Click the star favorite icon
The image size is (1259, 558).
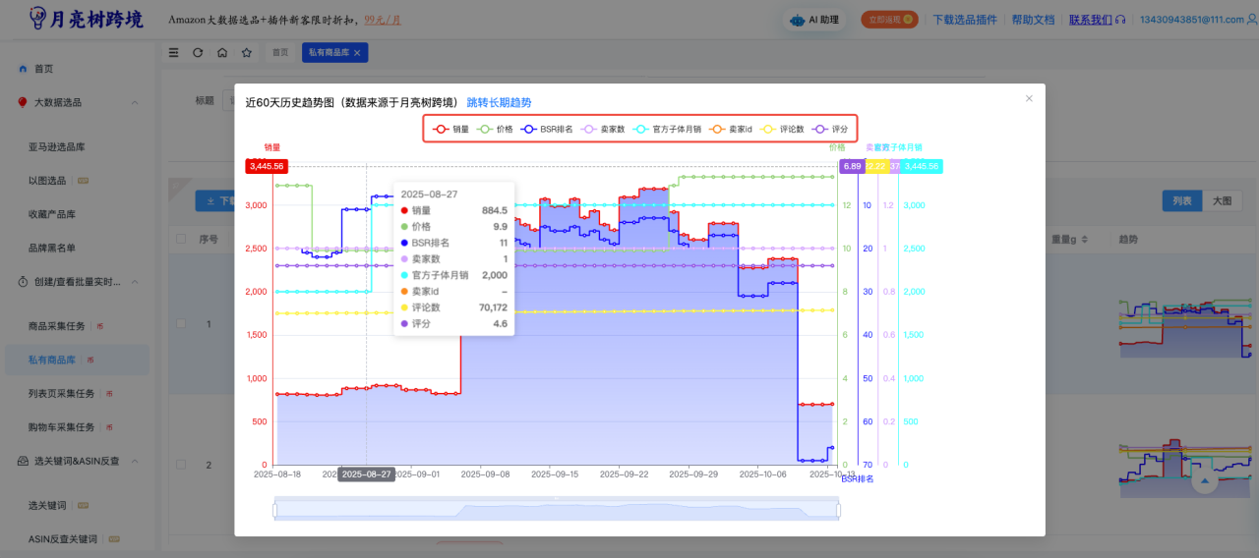pos(246,53)
